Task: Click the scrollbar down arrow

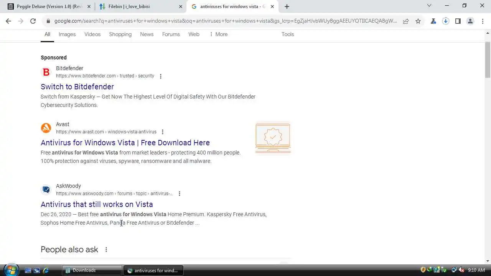Action: pos(488,261)
